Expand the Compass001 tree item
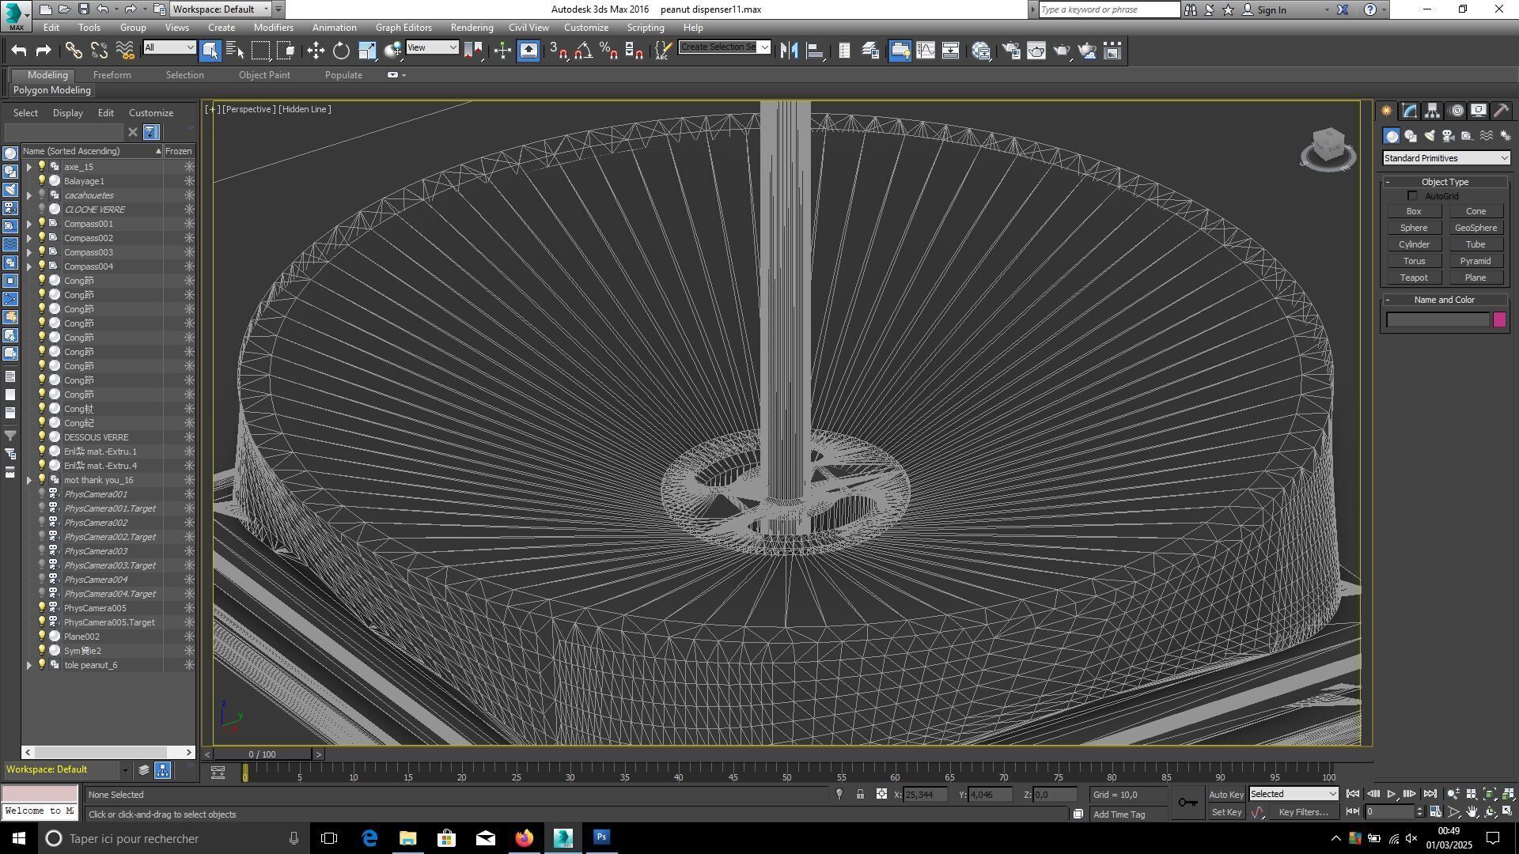 point(29,224)
